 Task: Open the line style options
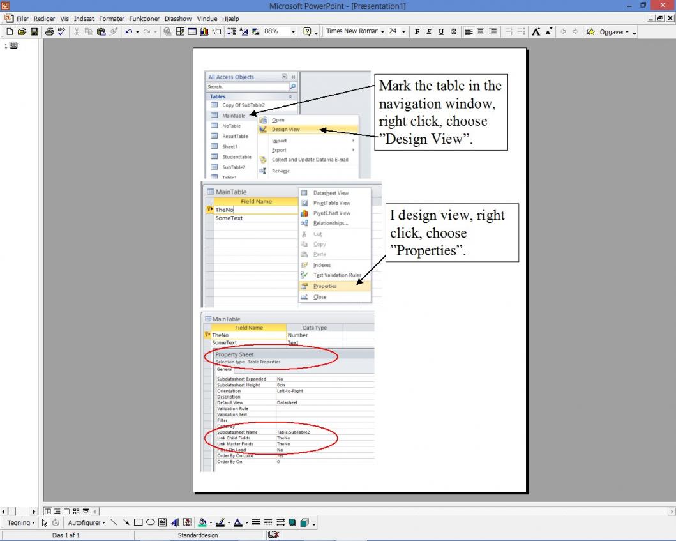tap(256, 522)
